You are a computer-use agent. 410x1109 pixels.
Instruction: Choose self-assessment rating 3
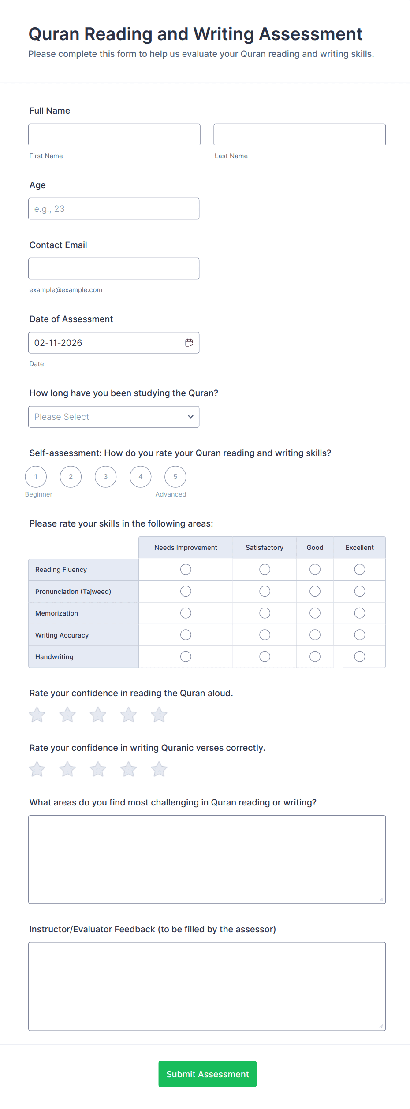click(106, 477)
